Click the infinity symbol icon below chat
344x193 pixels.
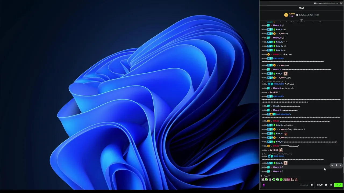(318, 185)
